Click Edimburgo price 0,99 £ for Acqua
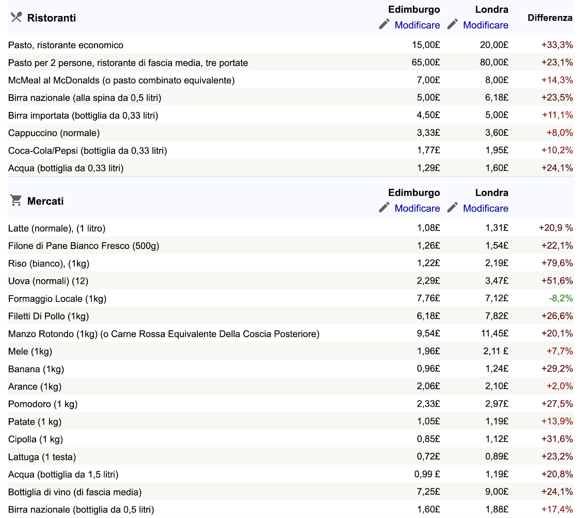 pos(427,474)
